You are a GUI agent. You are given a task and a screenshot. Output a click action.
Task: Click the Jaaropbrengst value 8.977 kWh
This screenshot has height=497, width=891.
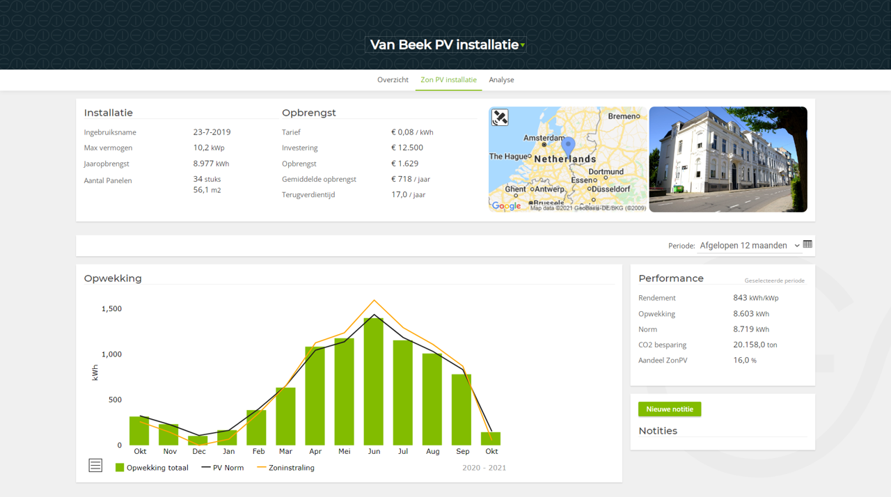pos(212,164)
